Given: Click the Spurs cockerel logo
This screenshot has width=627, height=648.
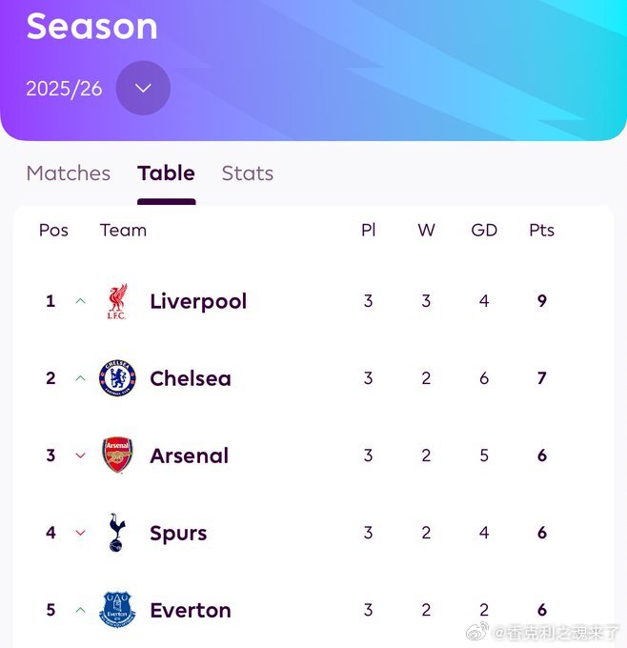Looking at the screenshot, I should 117,533.
